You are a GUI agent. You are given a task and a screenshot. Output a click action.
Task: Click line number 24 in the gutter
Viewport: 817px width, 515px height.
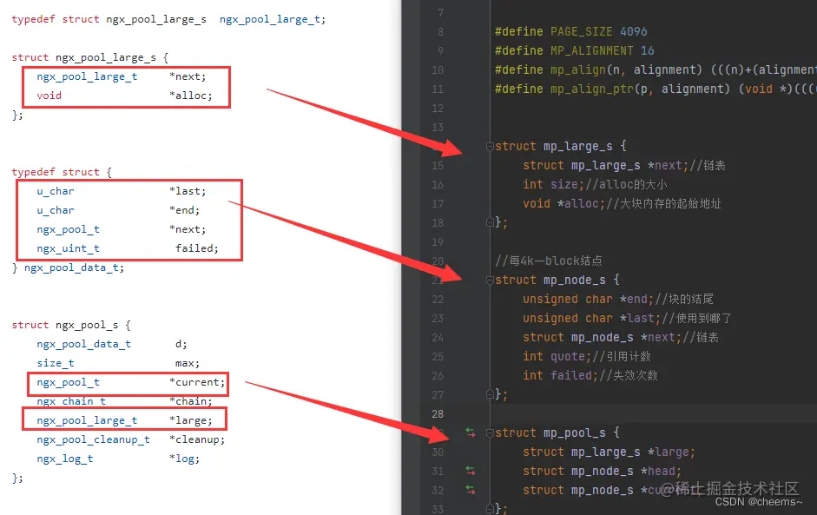coord(438,337)
